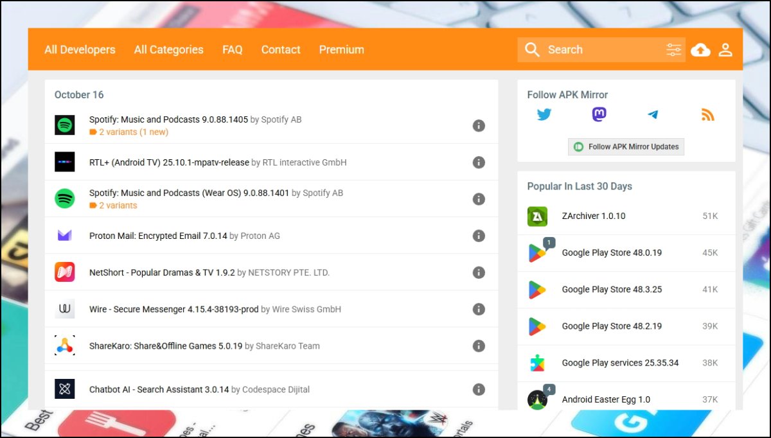Image resolution: width=771 pixels, height=438 pixels.
Task: Open Proton Mail: Encrypted Email 7.0.14
Action: [x=158, y=236]
